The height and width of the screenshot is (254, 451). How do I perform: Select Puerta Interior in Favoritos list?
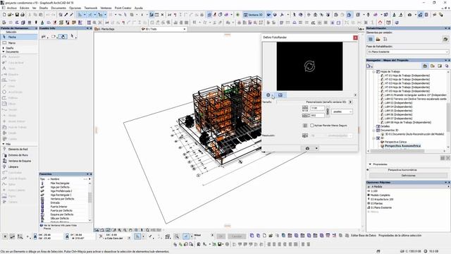point(58,207)
